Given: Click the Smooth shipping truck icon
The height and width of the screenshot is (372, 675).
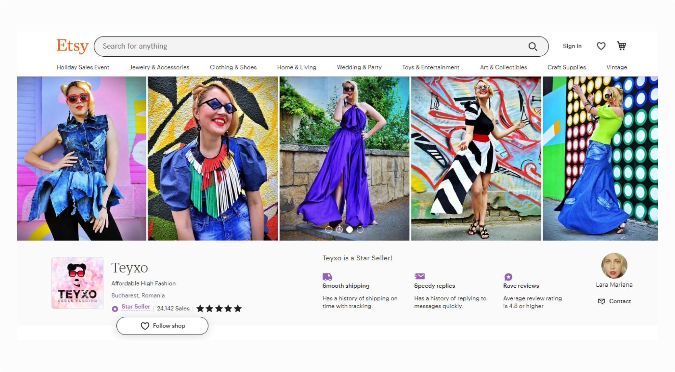Looking at the screenshot, I should click(327, 277).
